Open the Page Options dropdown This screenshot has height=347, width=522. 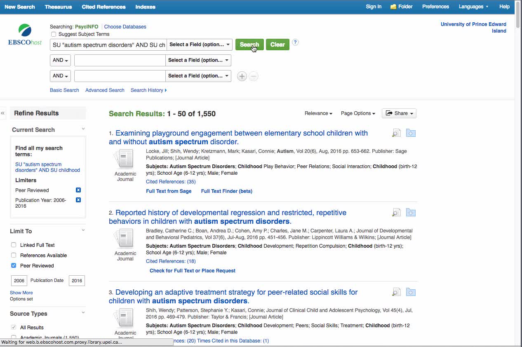pos(357,113)
